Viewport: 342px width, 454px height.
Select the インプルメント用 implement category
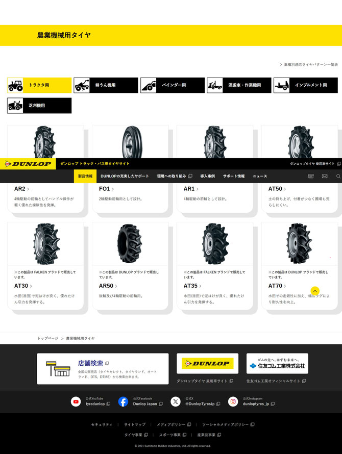[306, 85]
